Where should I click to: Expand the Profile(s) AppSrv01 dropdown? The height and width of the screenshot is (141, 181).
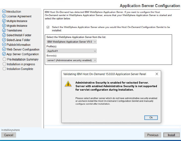click(x=72, y=51)
